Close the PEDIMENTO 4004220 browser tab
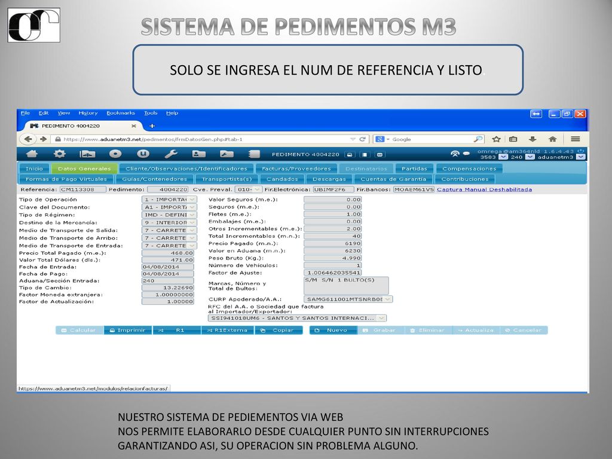 click(x=133, y=126)
